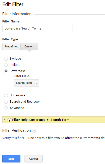The width and height of the screenshot is (105, 164).
Task: Choose the Search and Replace option
Action: [x=6, y=102]
